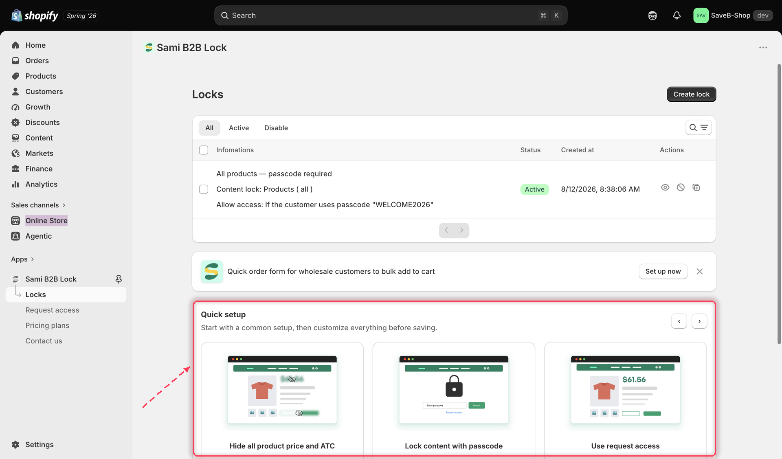Open Settings in sidebar

coord(39,445)
